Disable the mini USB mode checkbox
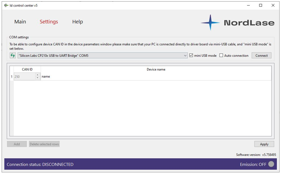 (x=191, y=56)
